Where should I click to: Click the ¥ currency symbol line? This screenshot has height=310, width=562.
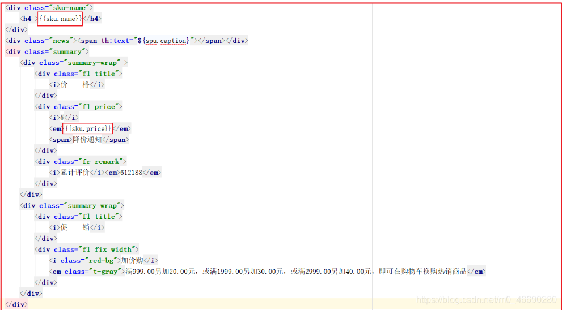[x=64, y=117]
